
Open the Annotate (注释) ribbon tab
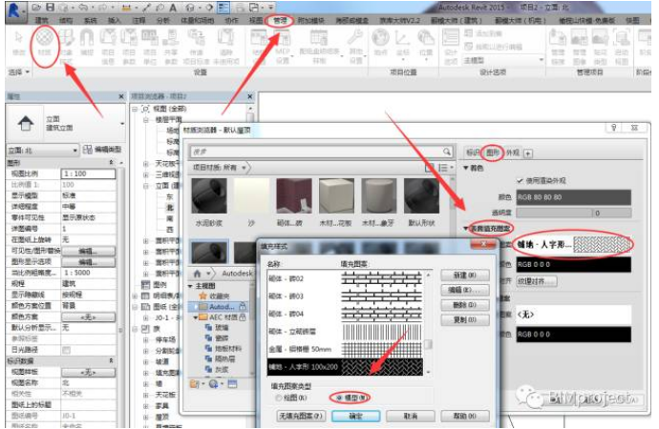coord(138,20)
